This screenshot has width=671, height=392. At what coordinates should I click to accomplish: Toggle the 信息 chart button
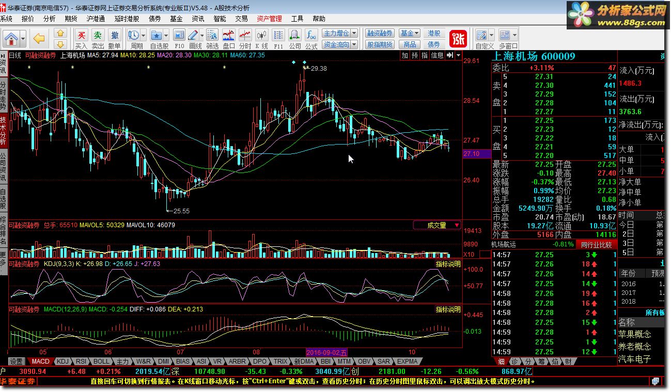[437, 55]
